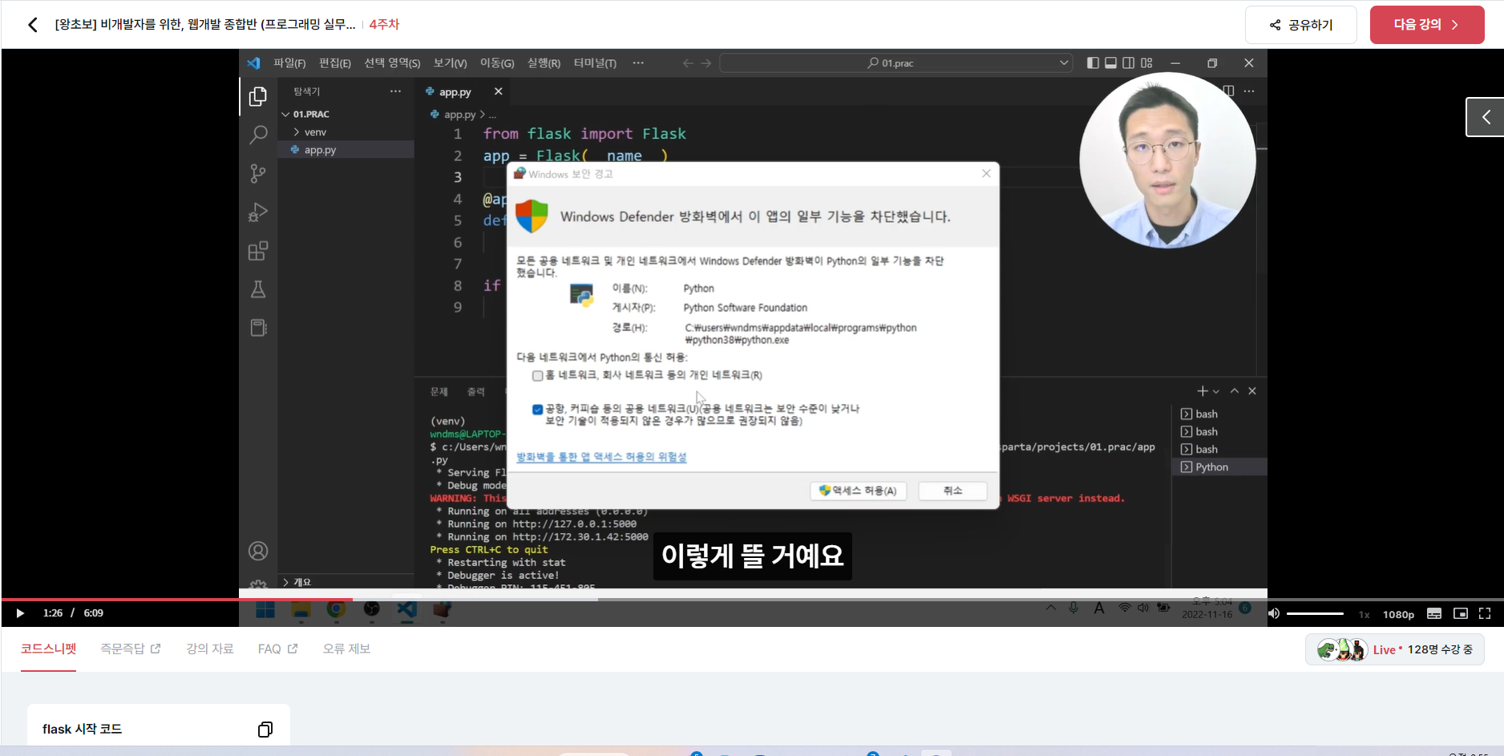Play the lecture video
Viewport: 1504px width, 756px height.
pos(20,613)
